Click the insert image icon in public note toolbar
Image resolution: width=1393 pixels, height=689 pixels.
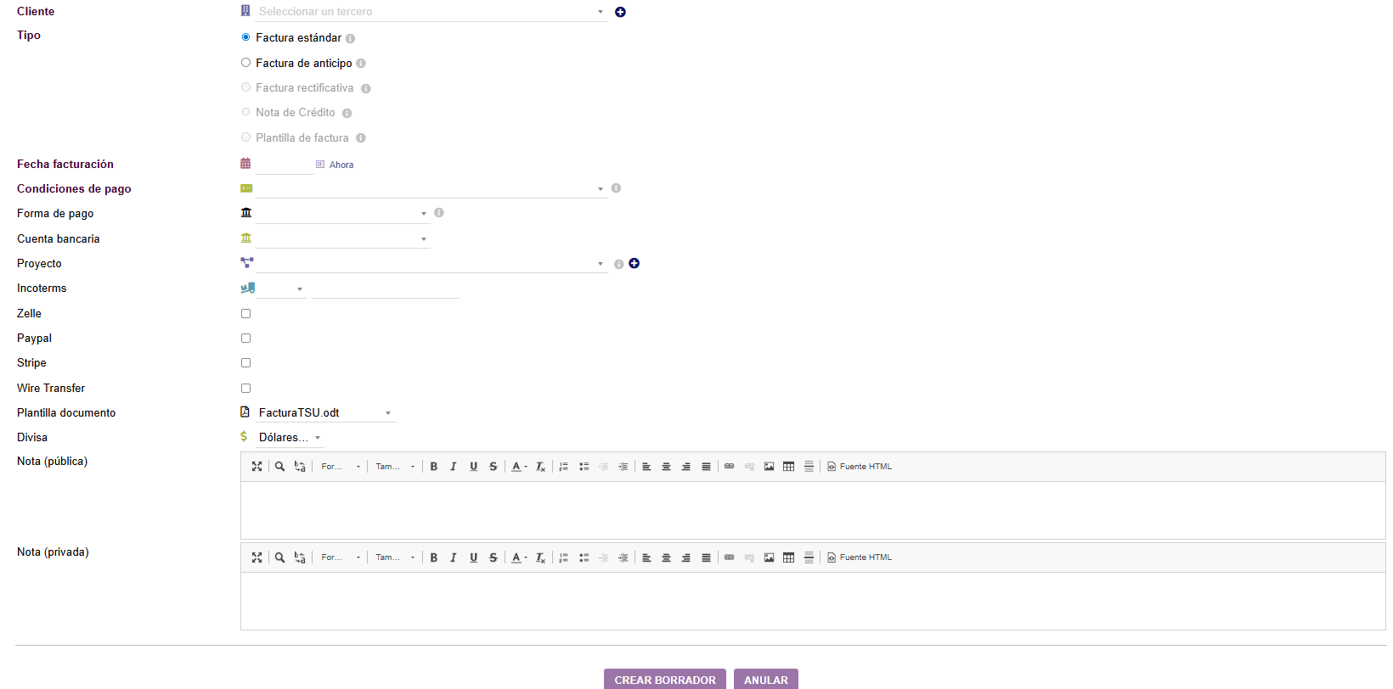pos(769,467)
